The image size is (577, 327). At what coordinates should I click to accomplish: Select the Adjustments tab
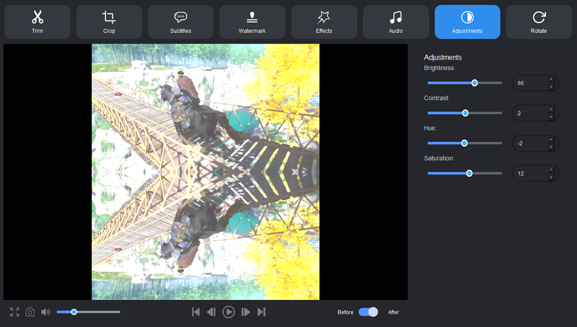click(467, 22)
